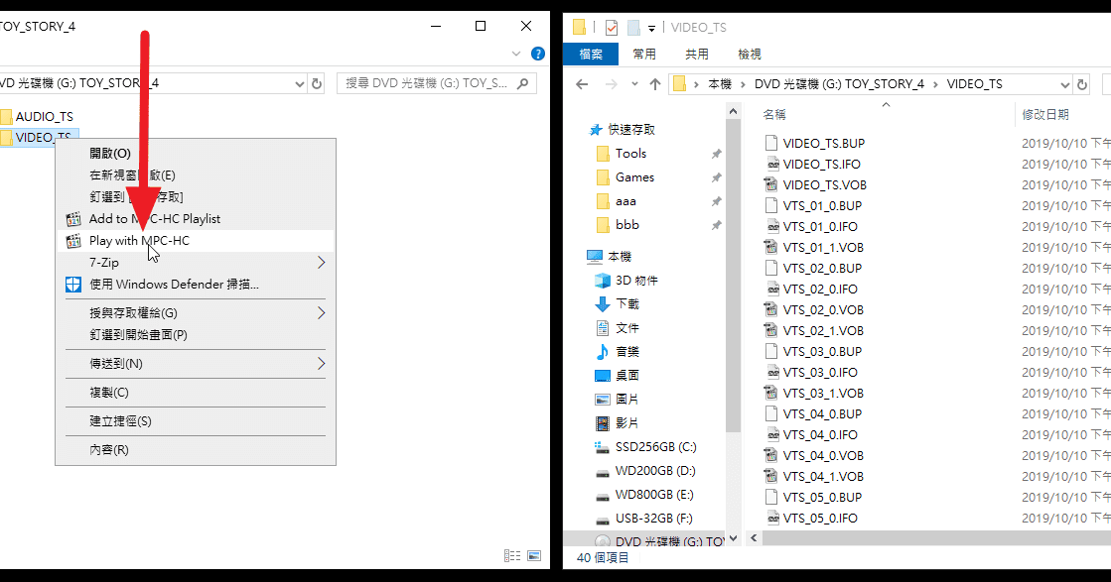Open 內容(R) properties entry

[x=195, y=450]
